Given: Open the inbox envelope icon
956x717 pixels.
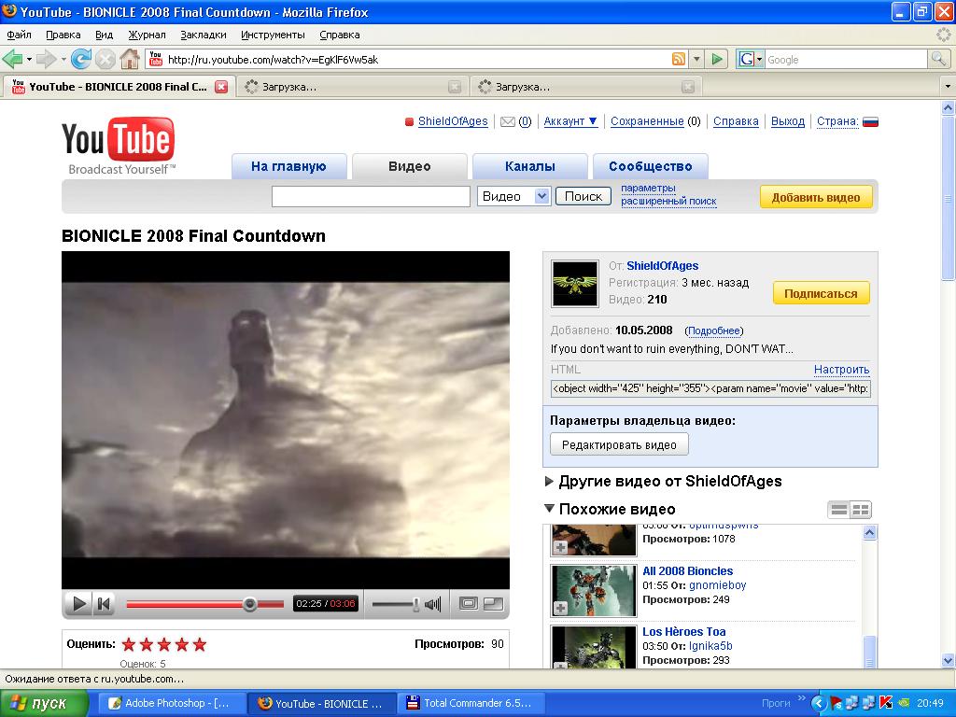Looking at the screenshot, I should [x=507, y=122].
